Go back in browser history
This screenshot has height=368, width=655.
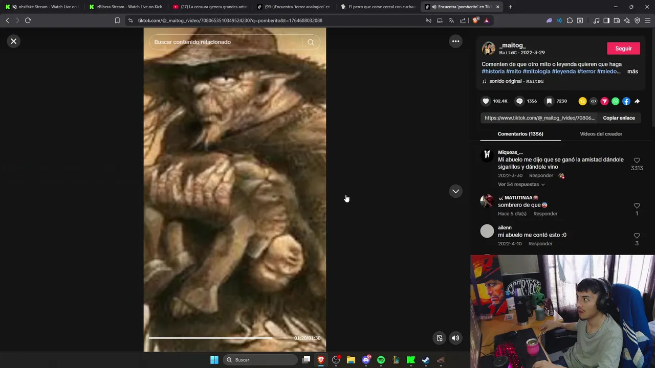(x=7, y=20)
